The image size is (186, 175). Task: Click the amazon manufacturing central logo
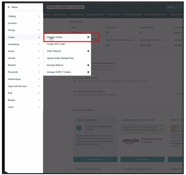142,141
